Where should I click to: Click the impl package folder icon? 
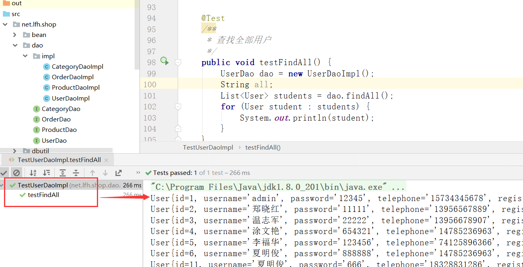pyautogui.click(x=36, y=56)
